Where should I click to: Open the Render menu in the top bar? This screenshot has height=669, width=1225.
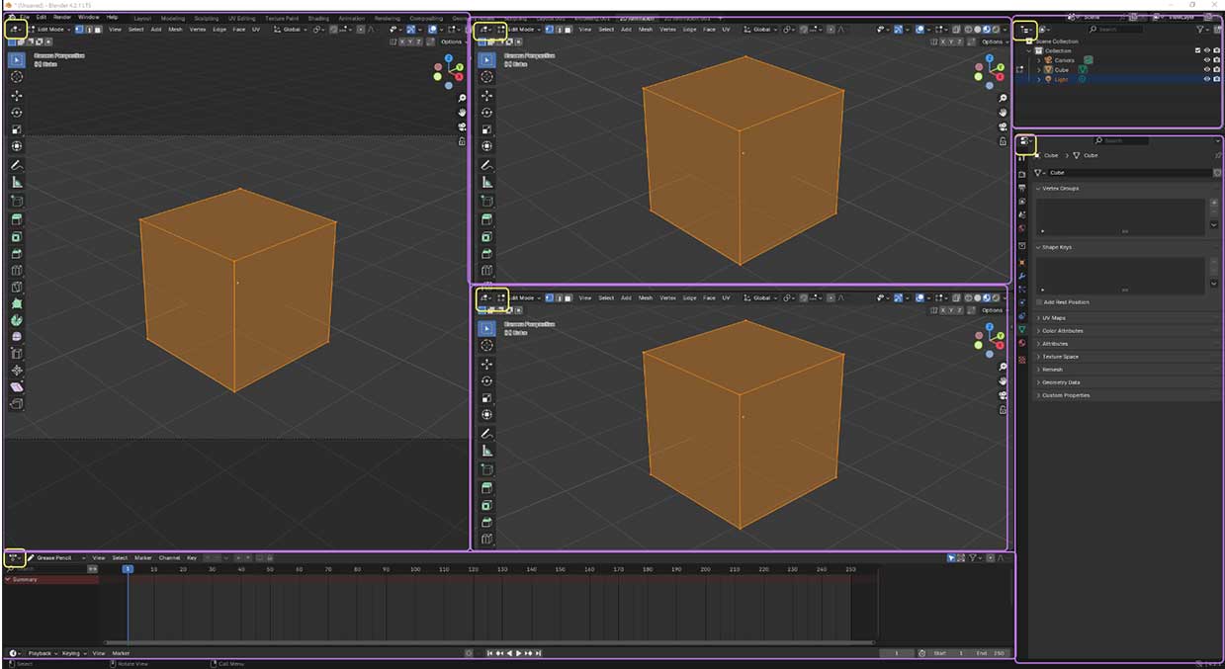(61, 17)
